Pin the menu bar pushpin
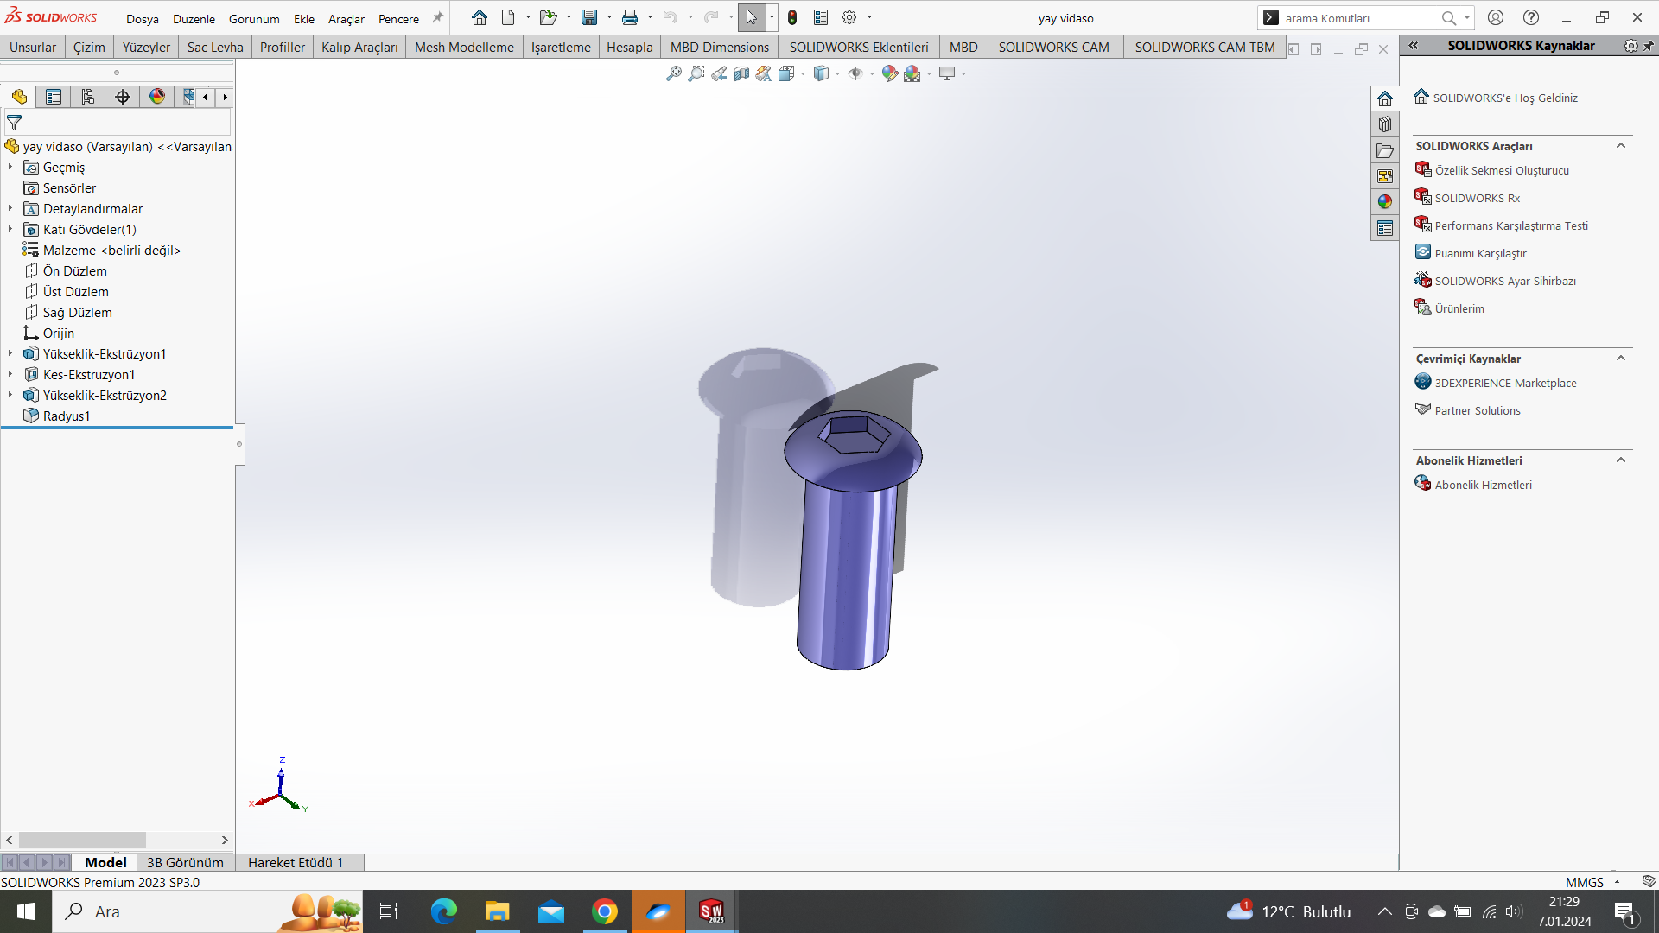Viewport: 1659px width, 933px height. [438, 17]
